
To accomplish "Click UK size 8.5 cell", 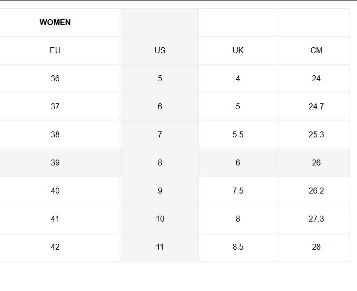I will (x=238, y=247).
